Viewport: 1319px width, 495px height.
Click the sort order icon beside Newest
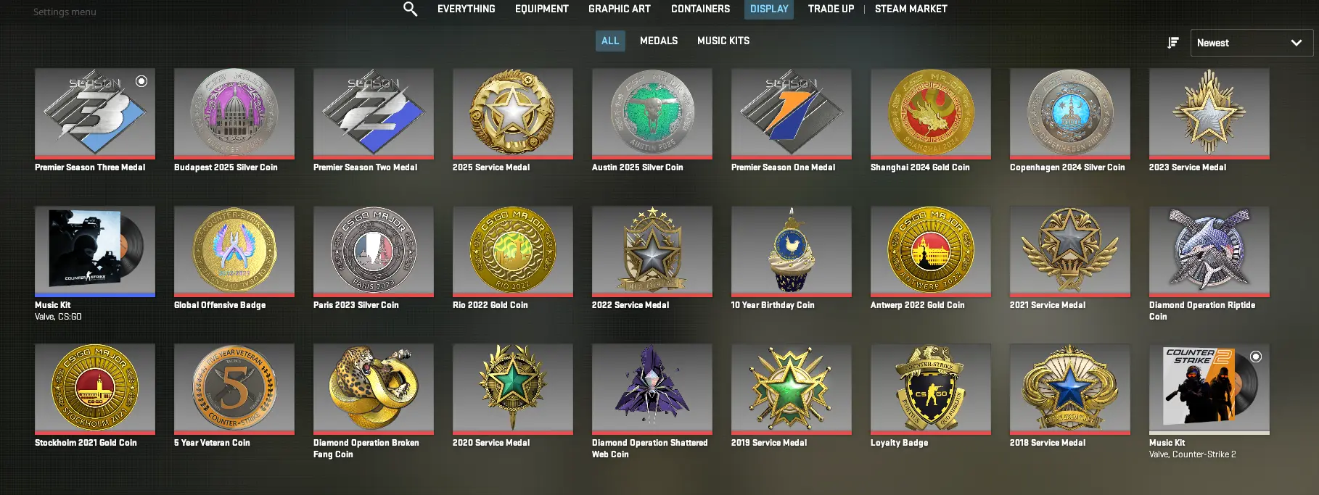(x=1172, y=43)
